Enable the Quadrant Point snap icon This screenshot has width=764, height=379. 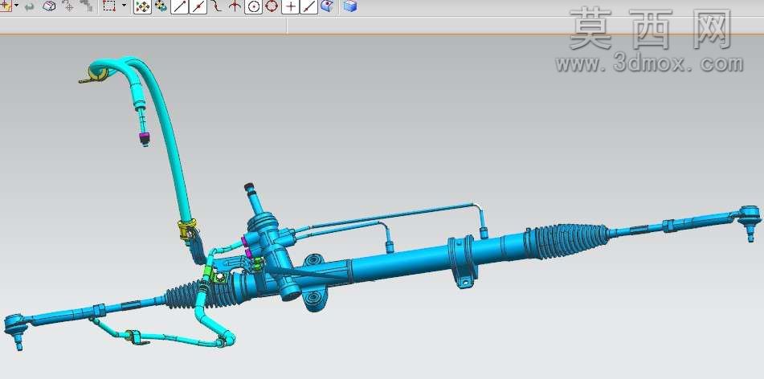(x=272, y=6)
